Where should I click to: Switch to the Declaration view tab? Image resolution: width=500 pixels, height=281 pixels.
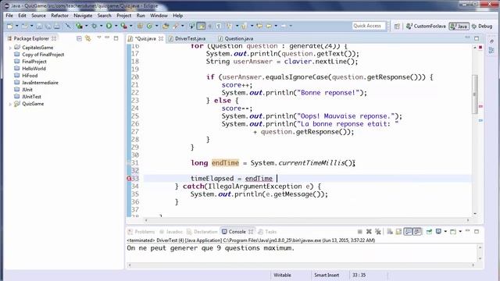point(202,232)
